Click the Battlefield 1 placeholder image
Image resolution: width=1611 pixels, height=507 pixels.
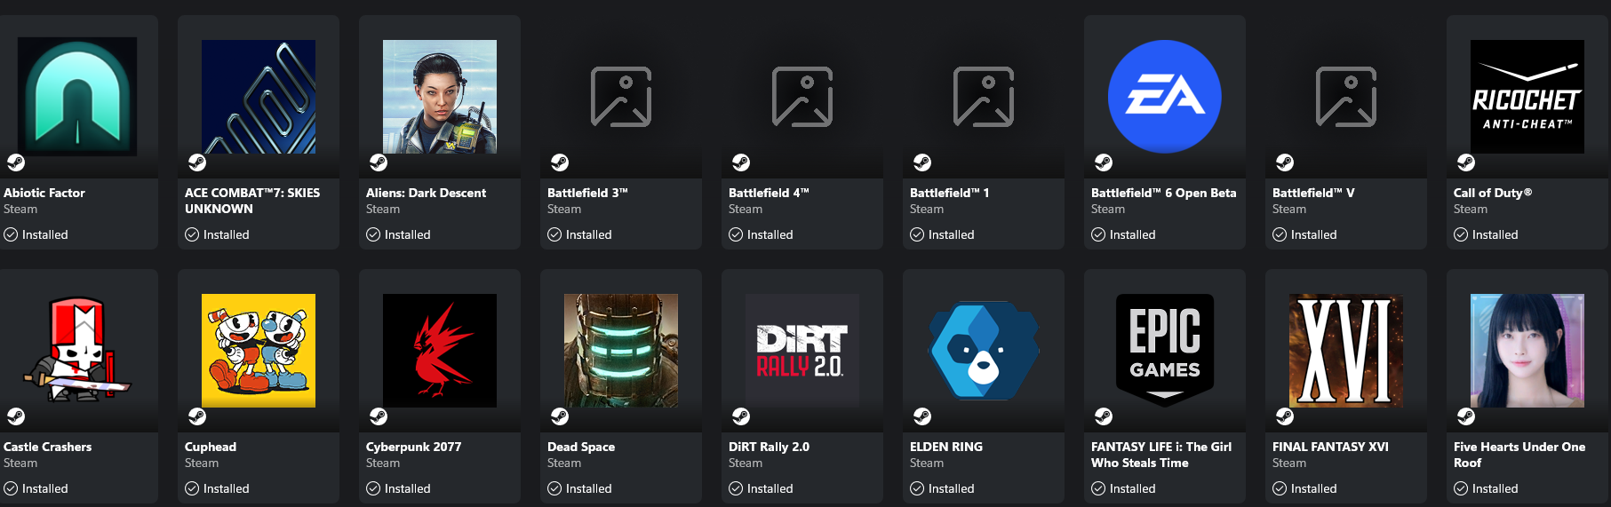(984, 97)
